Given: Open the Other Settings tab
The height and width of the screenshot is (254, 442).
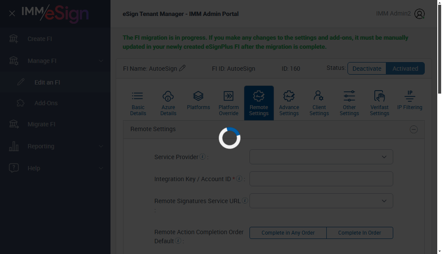Looking at the screenshot, I should (x=349, y=103).
